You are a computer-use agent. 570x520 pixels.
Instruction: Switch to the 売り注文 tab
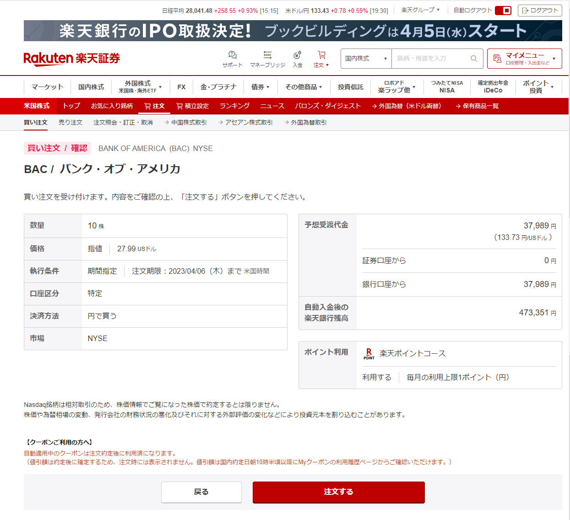pyautogui.click(x=71, y=123)
